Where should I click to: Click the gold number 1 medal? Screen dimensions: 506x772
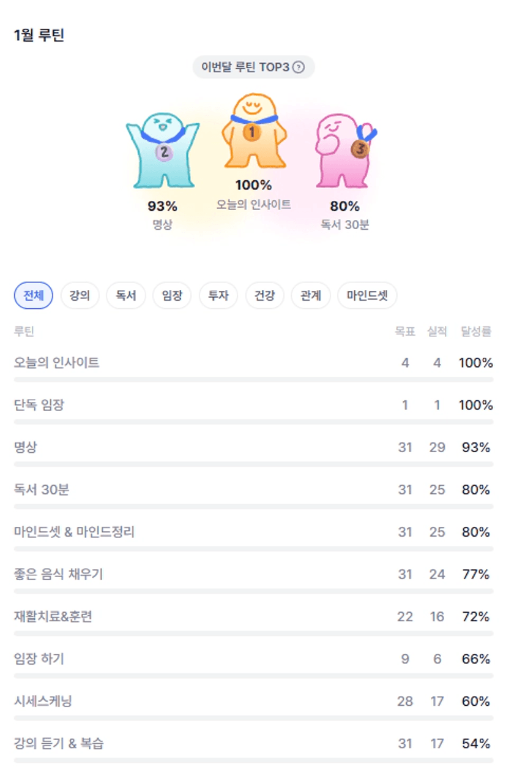point(251,132)
